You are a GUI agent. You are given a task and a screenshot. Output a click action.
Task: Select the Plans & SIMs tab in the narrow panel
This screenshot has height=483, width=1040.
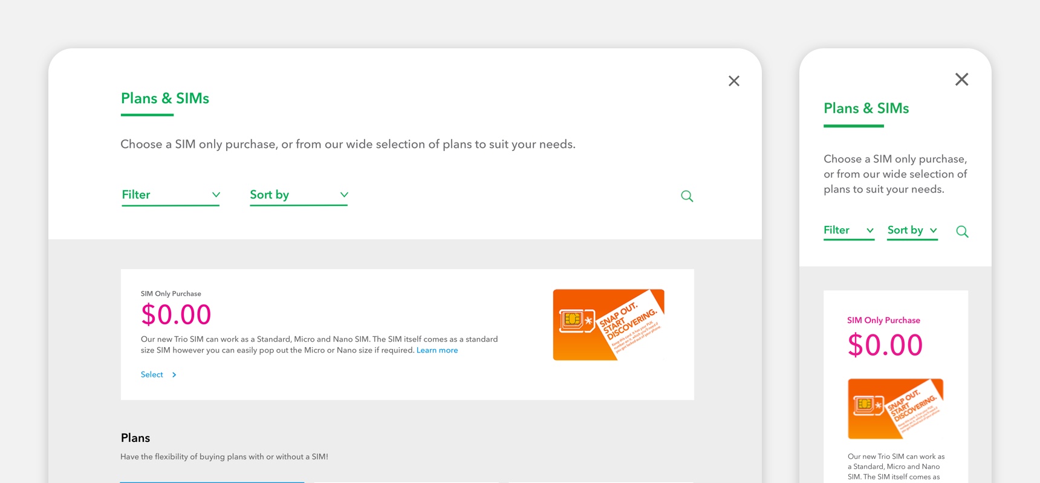pos(866,109)
